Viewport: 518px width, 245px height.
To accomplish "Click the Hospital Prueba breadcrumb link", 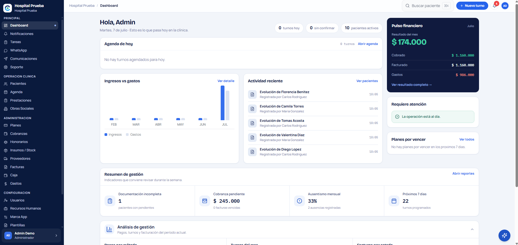I will 82,6.
